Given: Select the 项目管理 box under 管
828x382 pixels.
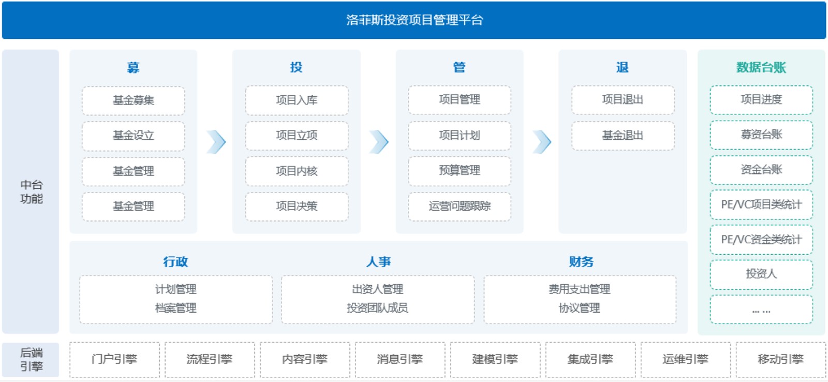Looking at the screenshot, I should 460,100.
